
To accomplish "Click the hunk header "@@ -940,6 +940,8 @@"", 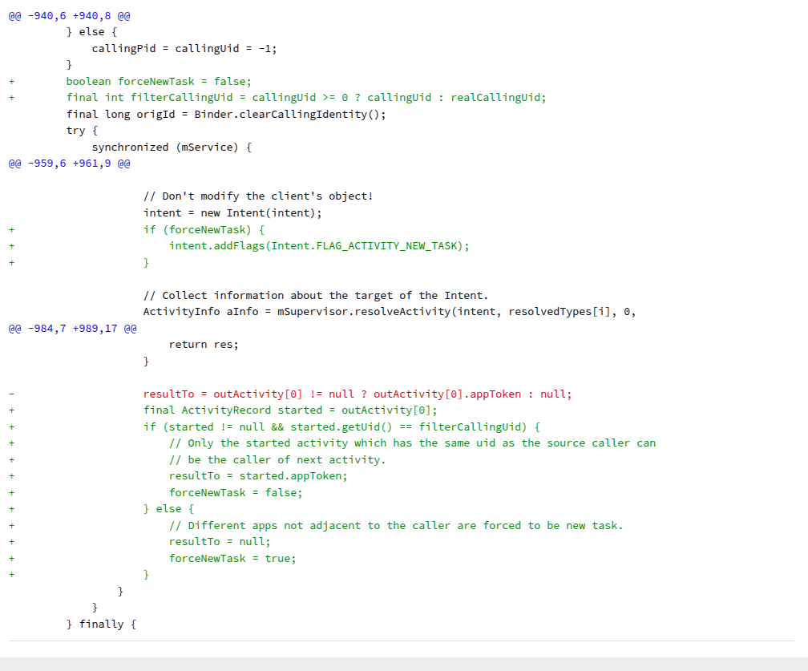I will pyautogui.click(x=70, y=15).
